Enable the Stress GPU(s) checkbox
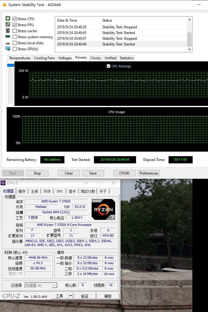Viewport: 208px width, 312px height. point(14,49)
